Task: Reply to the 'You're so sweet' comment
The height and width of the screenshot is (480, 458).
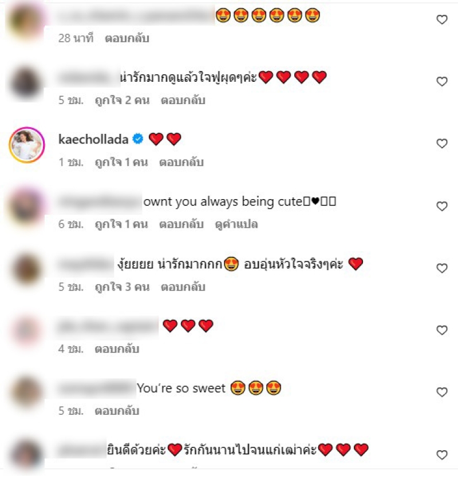Action: tap(117, 411)
